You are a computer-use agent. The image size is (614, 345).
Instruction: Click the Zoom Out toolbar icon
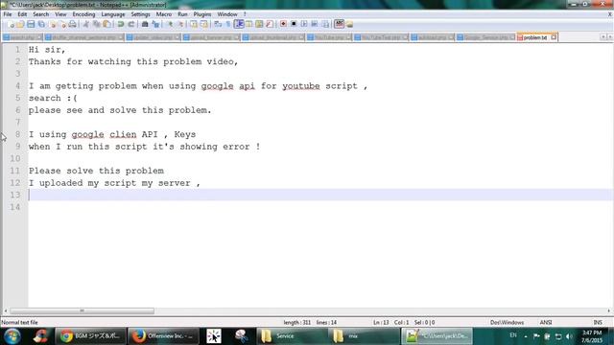click(x=180, y=24)
